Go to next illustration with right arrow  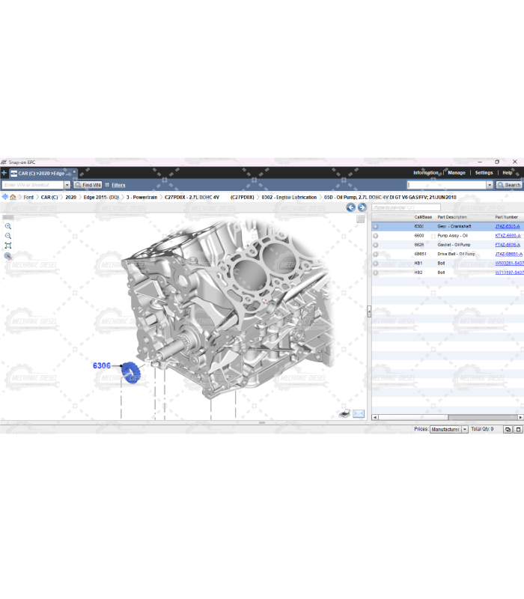pos(362,207)
